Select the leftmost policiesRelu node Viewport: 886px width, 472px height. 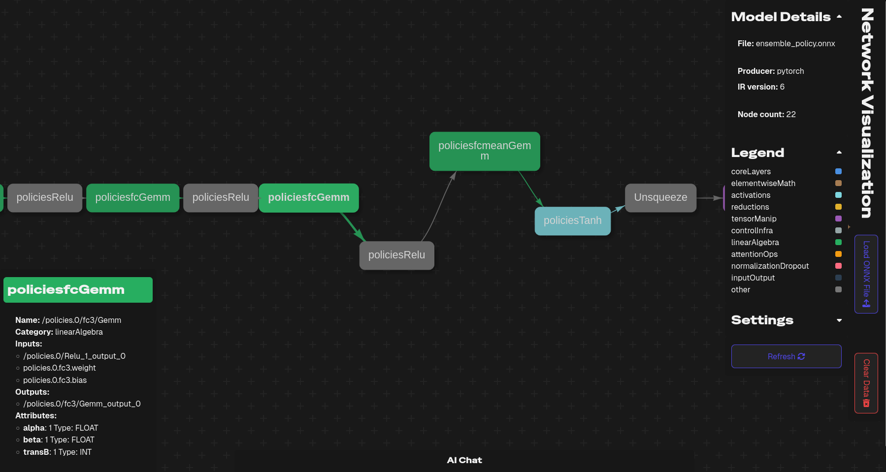45,197
